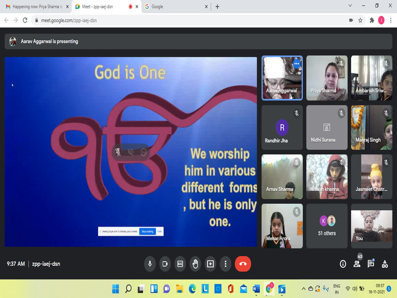Open a new browser tab with plus button

tap(217, 7)
